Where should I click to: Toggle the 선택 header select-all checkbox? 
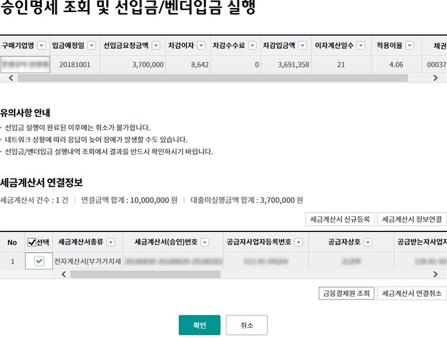[33, 242]
